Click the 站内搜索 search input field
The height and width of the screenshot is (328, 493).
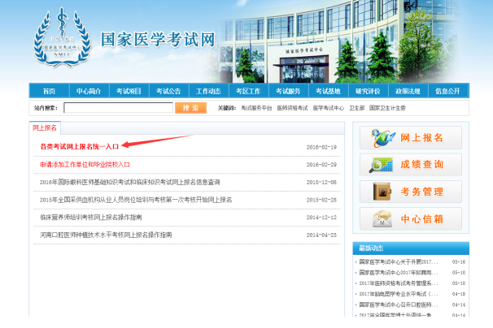pos(118,107)
